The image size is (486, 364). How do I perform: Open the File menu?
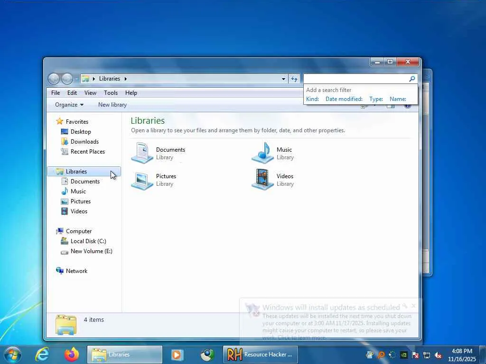coord(56,93)
